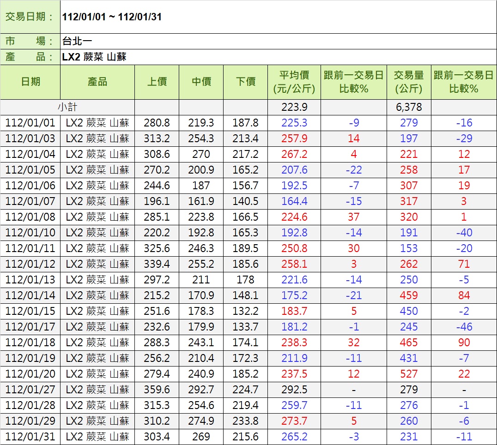497x445 pixels.
Task: Select the average price cell 292.5
Action: click(294, 390)
